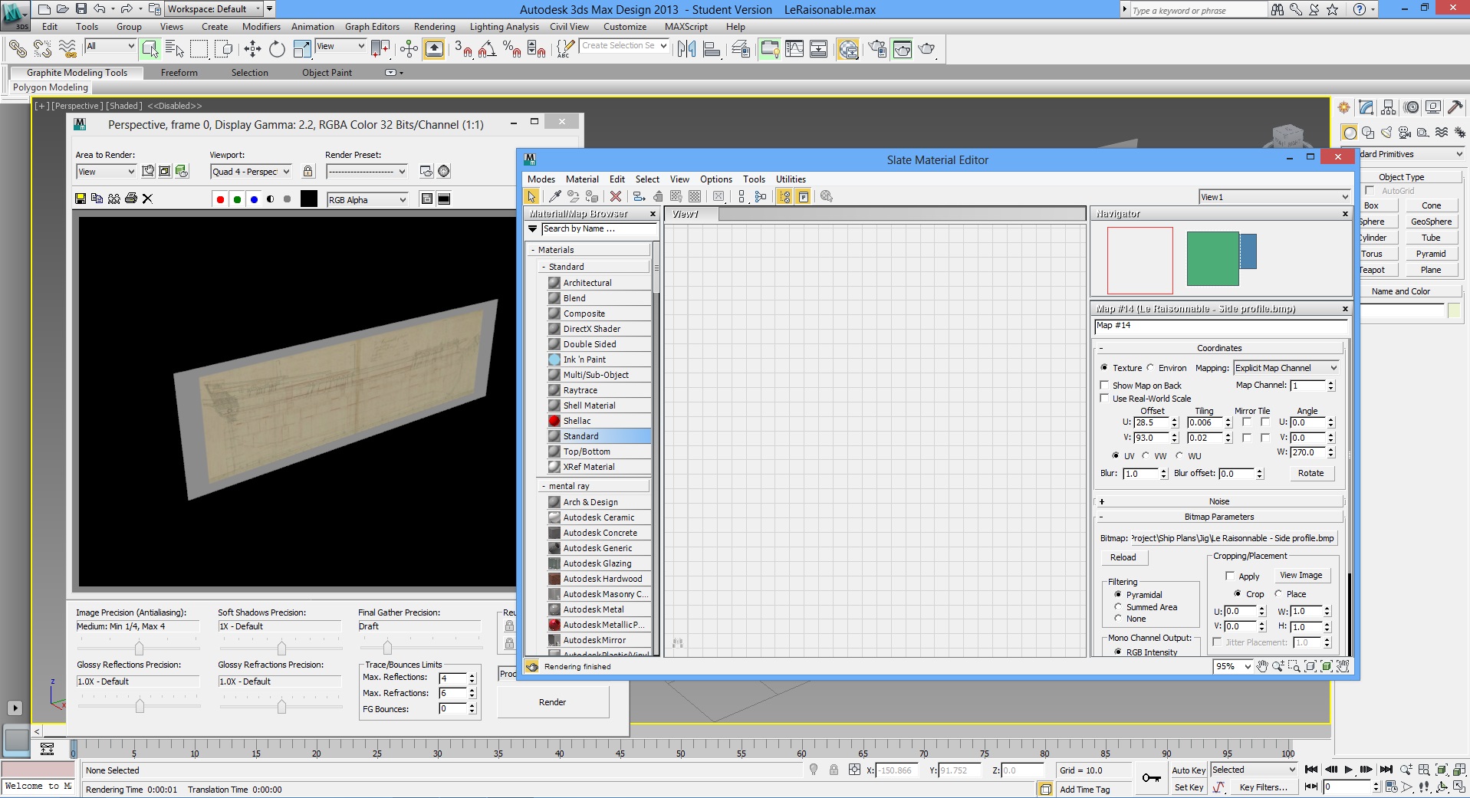Viewport: 1470px width, 798px height.
Task: Pick material from object eyedropper
Action: point(554,196)
